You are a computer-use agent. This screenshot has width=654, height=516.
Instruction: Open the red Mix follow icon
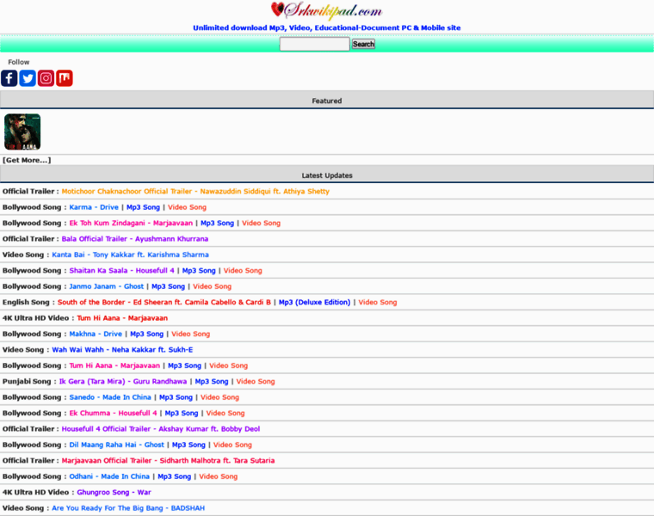click(x=65, y=78)
